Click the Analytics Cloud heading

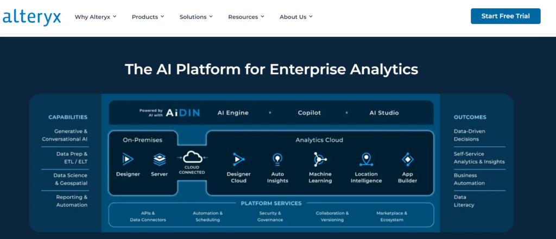point(319,140)
